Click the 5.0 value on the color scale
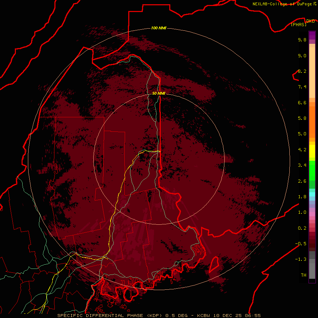318x318 pixels. [302, 134]
